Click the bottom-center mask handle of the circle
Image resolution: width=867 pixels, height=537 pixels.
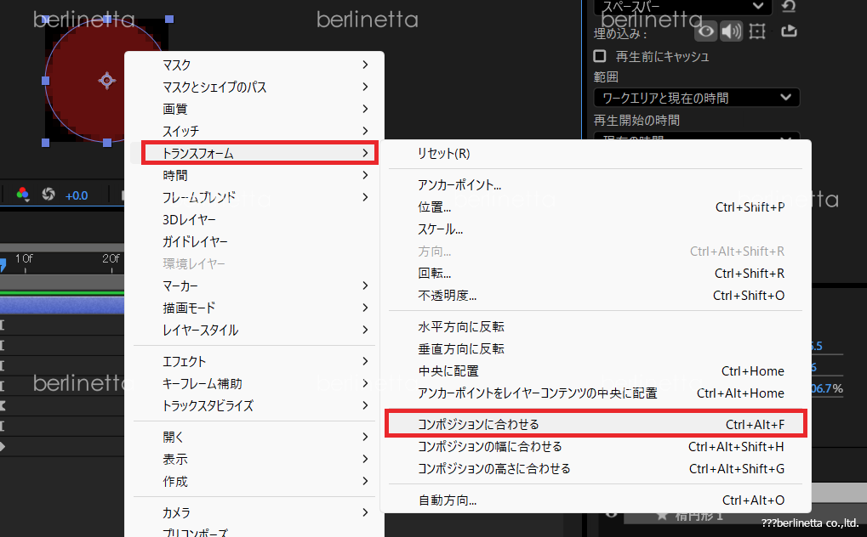pos(107,143)
